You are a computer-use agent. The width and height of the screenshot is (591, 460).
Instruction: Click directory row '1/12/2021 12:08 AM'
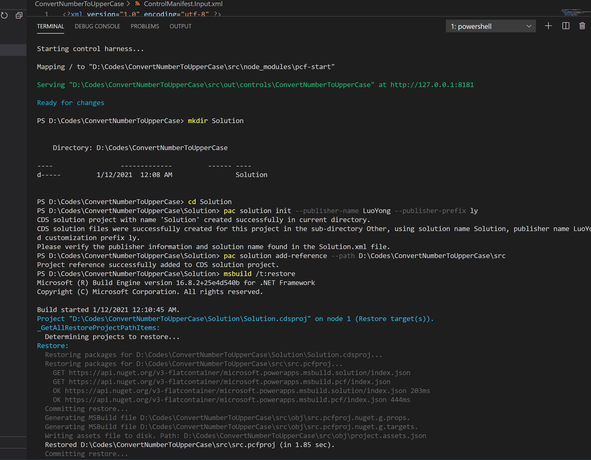pos(152,175)
